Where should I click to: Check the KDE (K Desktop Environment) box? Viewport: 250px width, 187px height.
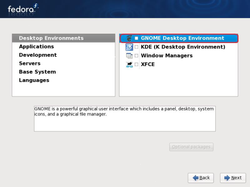136,47
